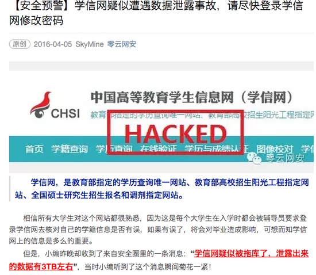Image resolution: width=316 pixels, height=275 pixels.
Task: Click the red HACKED stamp
Action: click(x=175, y=133)
